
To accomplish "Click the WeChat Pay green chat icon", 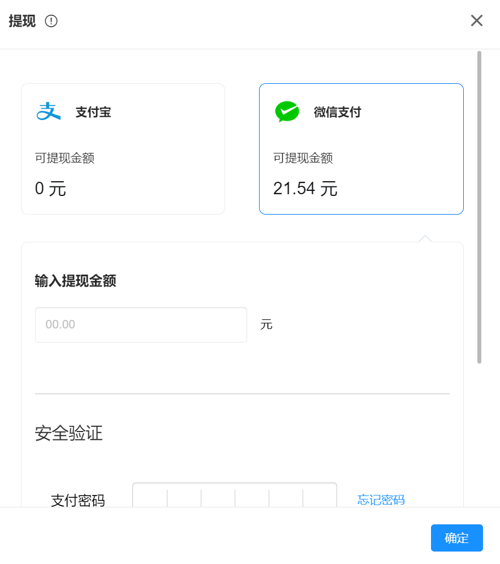I will pyautogui.click(x=287, y=112).
